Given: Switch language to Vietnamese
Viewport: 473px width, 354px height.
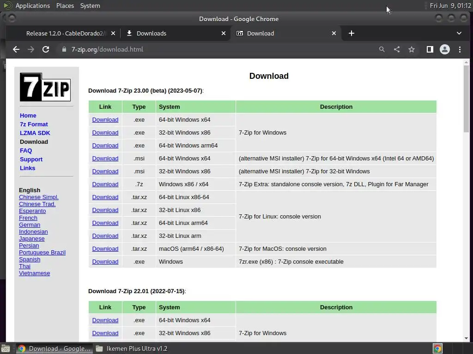Looking at the screenshot, I should tap(34, 273).
